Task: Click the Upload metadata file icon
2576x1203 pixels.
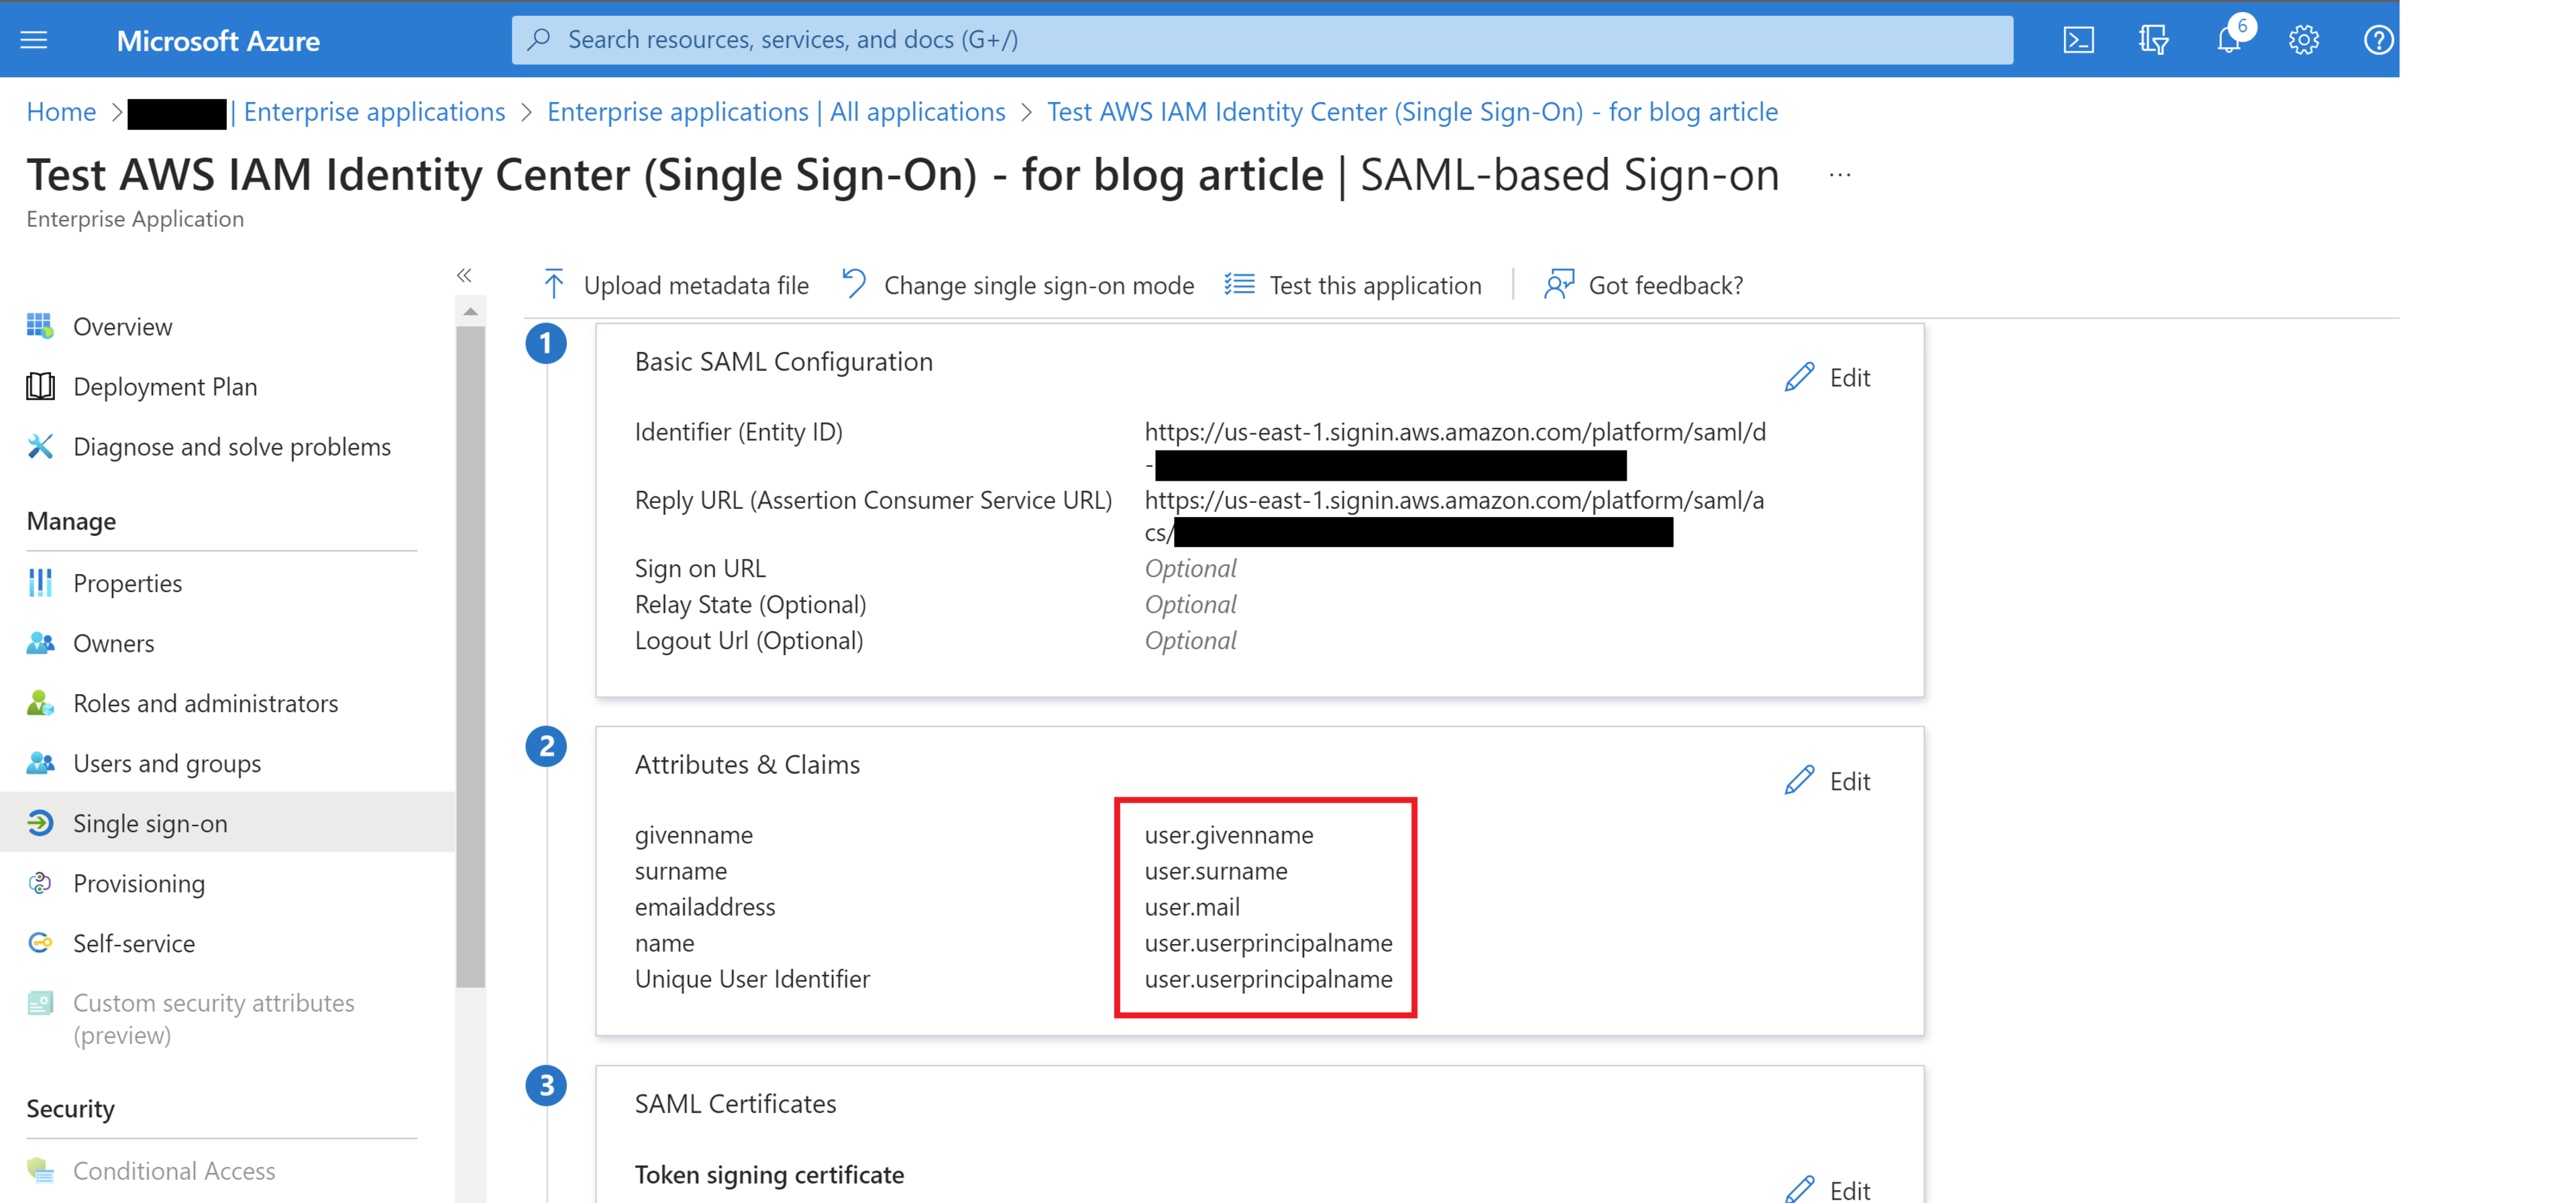Action: 553,284
